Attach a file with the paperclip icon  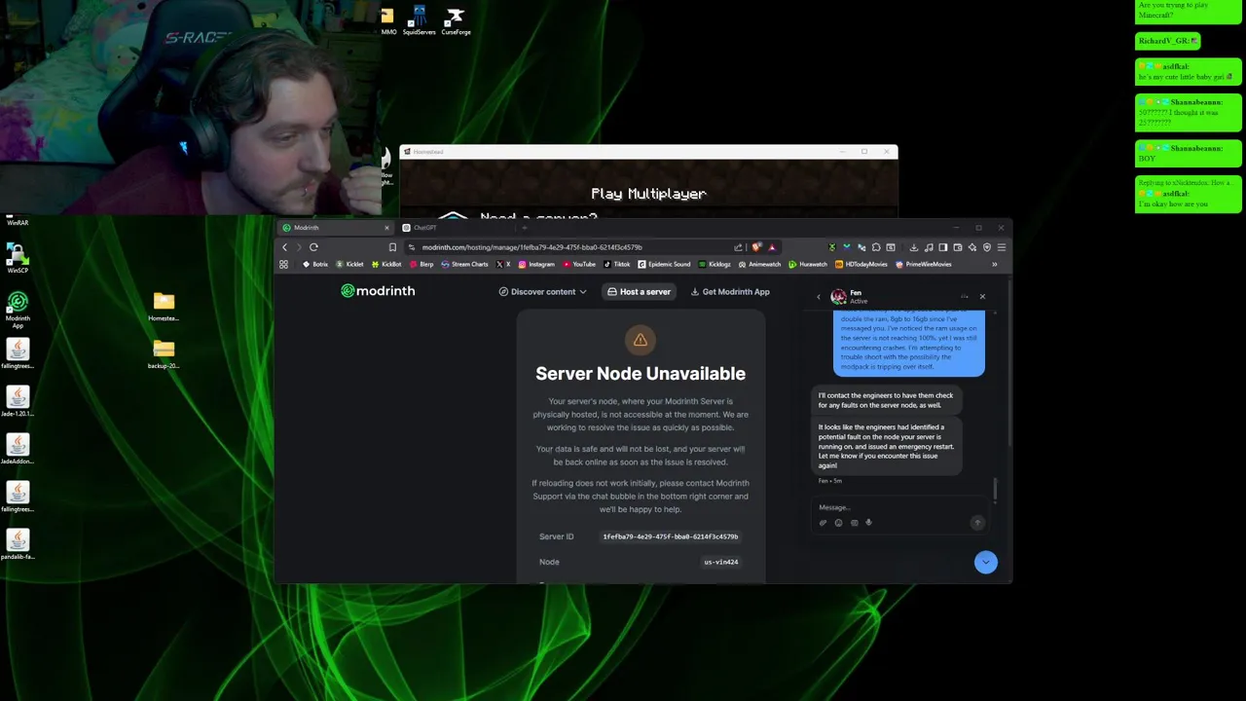(823, 523)
